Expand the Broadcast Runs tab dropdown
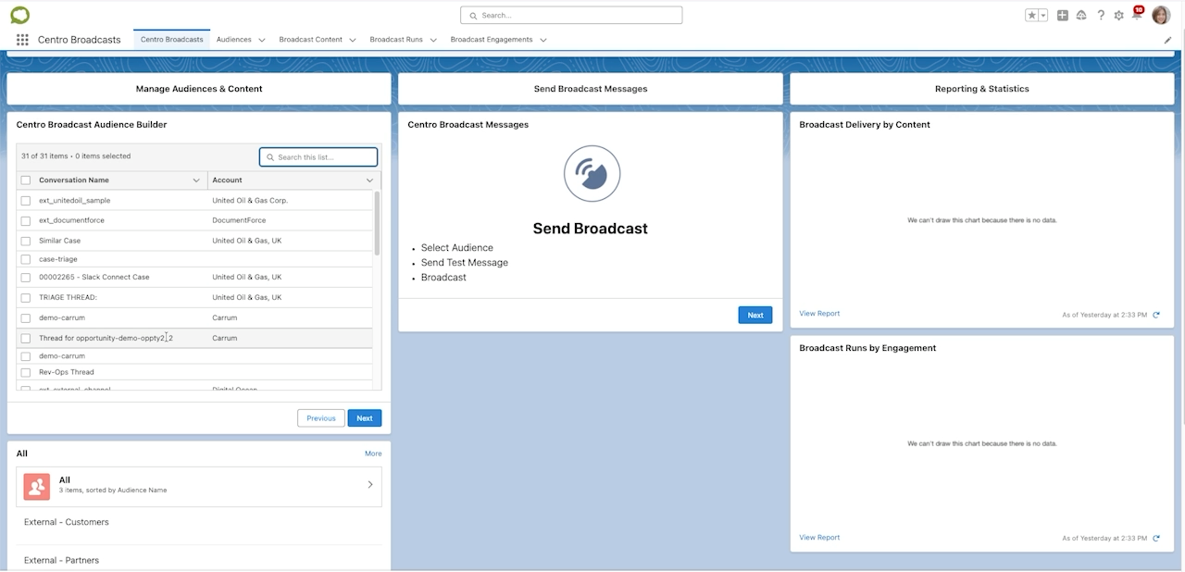 433,40
